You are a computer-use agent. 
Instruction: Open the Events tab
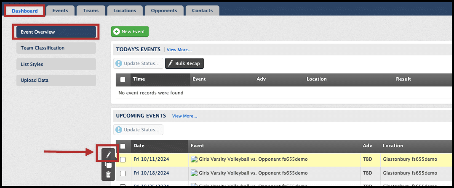60,10
